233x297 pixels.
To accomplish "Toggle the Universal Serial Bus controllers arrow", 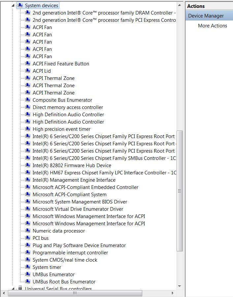I will coord(13,289).
